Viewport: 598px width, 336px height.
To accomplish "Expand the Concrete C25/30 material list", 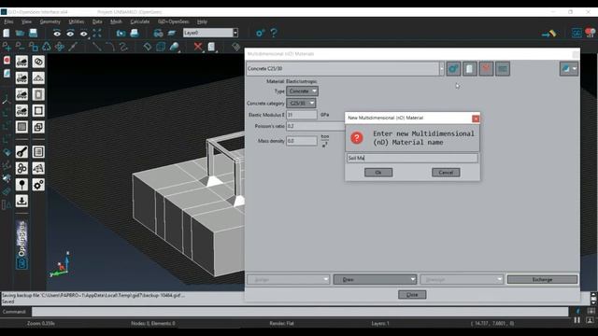I will [442, 69].
